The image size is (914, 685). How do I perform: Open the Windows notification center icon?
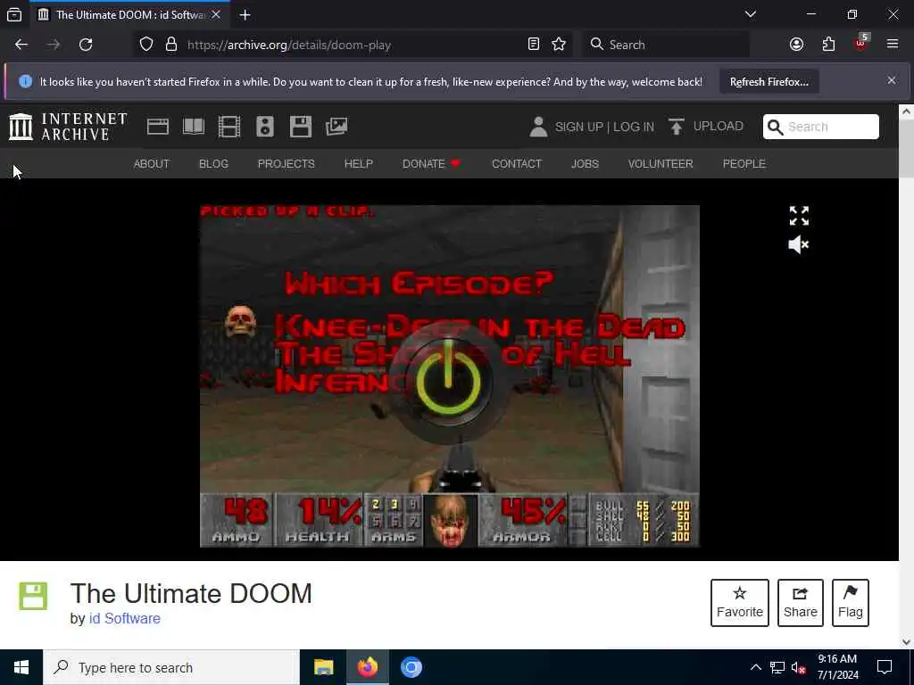[x=885, y=667]
